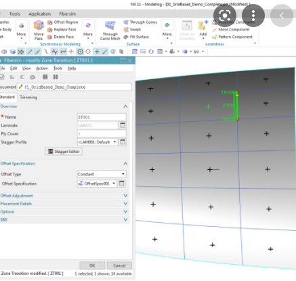Open the three-dot overflow menu
Screen dimensions: 296x281
click(x=253, y=16)
